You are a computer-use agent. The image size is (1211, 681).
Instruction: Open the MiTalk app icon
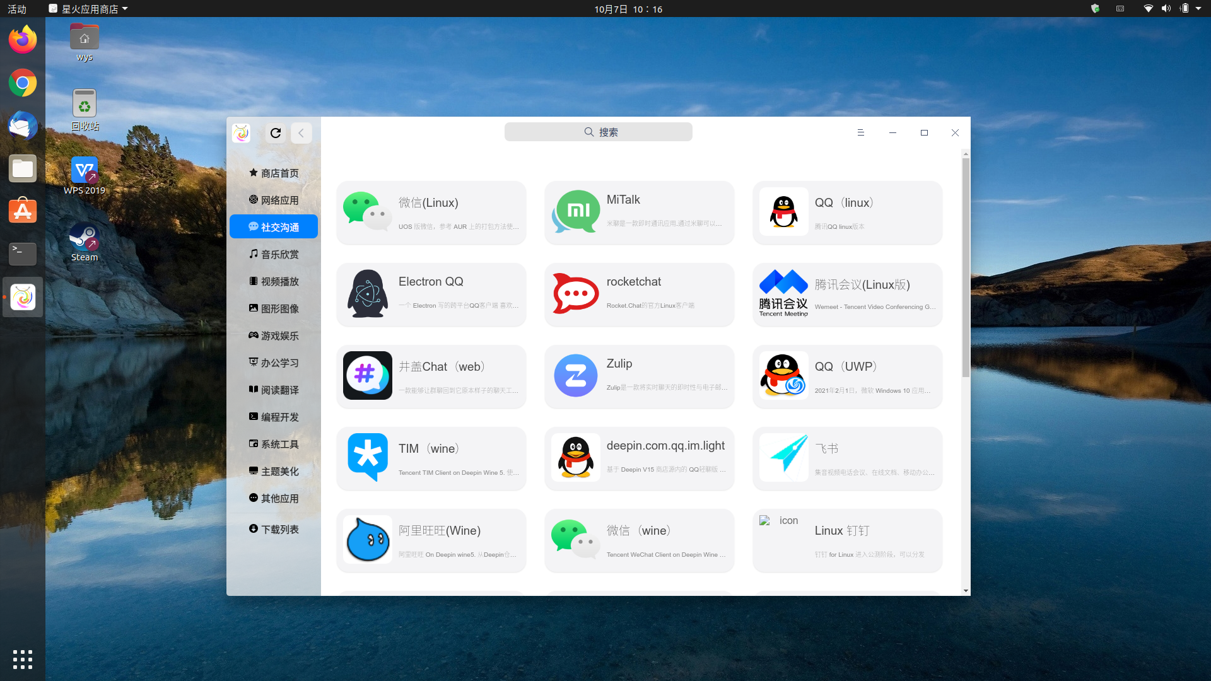click(x=575, y=212)
